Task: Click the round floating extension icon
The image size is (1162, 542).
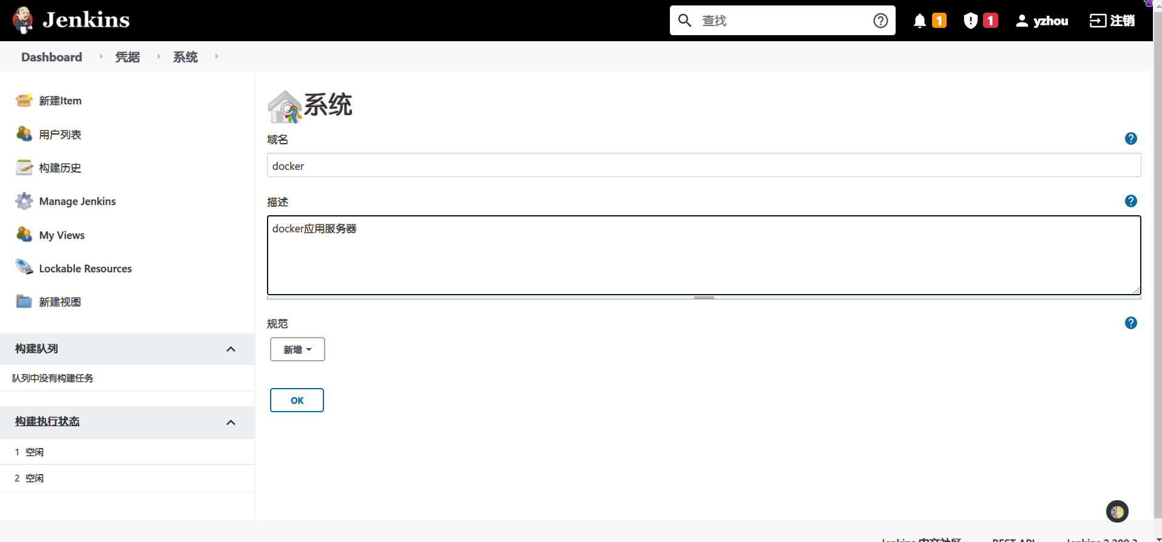Action: coord(1117,512)
